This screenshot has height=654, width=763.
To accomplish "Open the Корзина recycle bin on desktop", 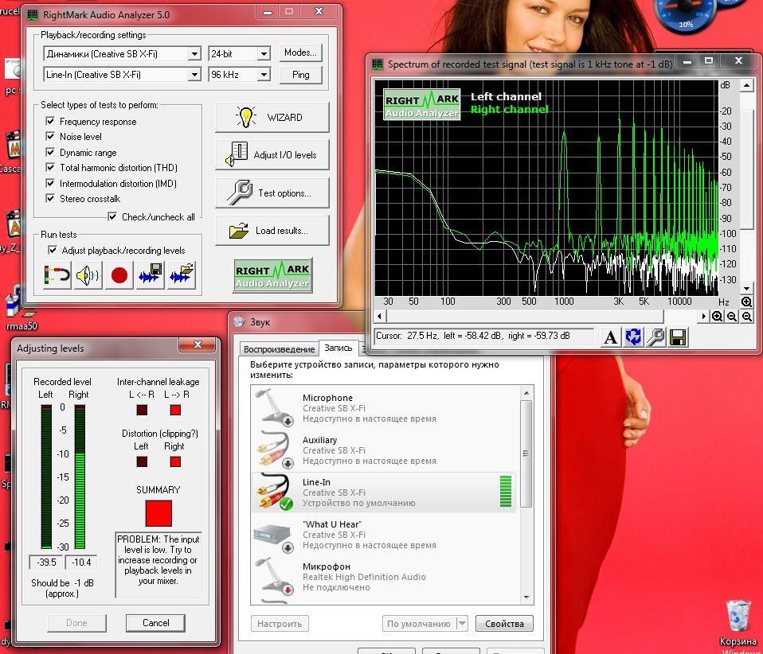I will [x=738, y=622].
